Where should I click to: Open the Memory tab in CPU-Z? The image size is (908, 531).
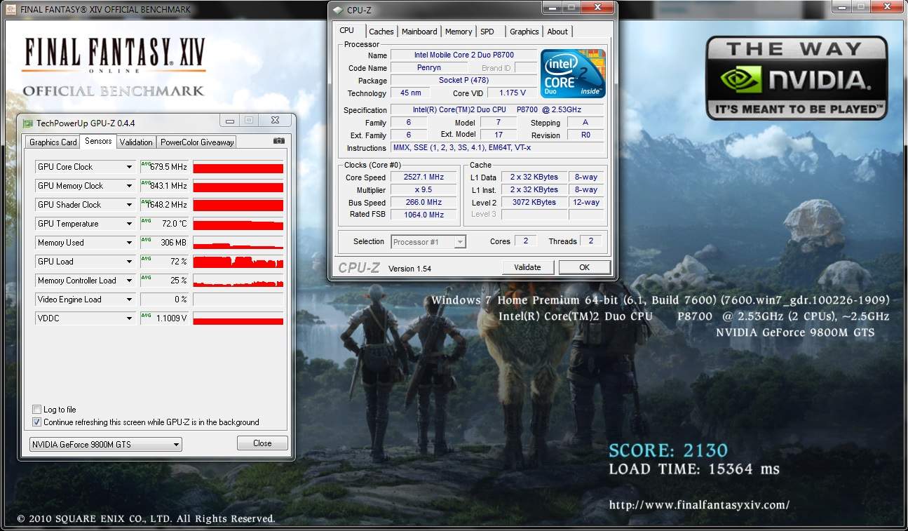click(459, 32)
